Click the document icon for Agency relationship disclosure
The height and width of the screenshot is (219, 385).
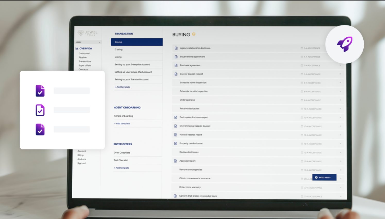(176, 48)
